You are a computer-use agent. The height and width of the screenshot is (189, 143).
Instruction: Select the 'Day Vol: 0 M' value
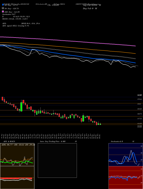(x=90, y=8)
